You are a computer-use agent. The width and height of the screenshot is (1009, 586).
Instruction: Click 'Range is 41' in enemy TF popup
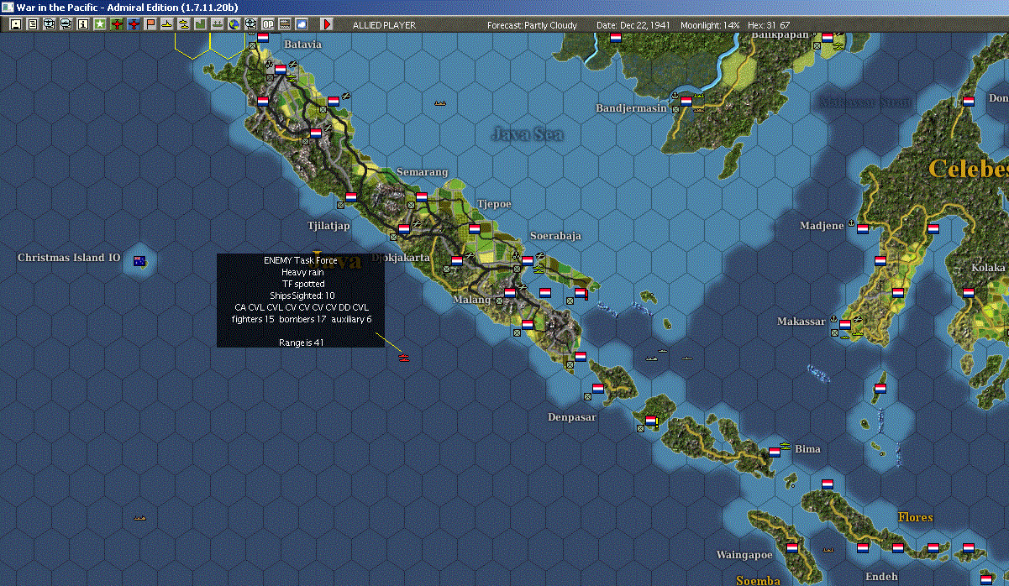(302, 343)
